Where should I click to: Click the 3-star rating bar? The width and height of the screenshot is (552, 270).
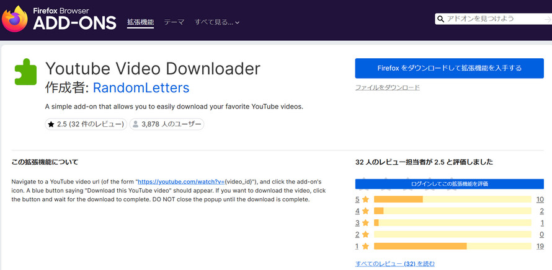point(452,222)
